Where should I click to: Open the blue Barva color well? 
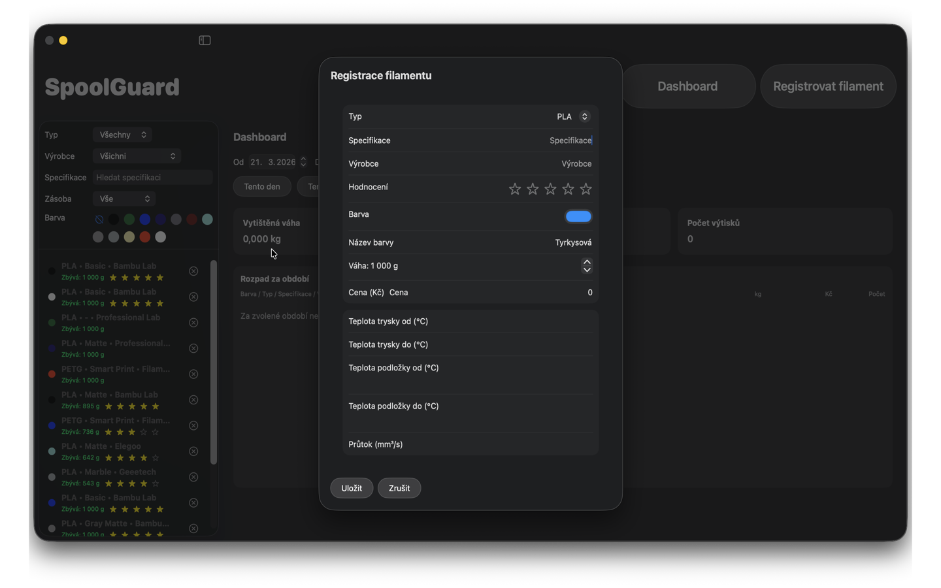[578, 216]
